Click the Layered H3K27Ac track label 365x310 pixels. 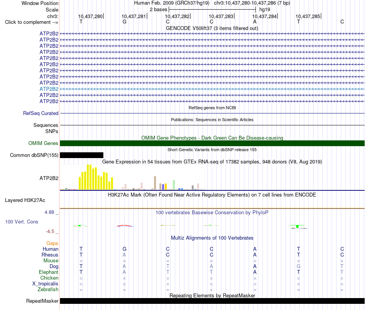tap(25, 200)
